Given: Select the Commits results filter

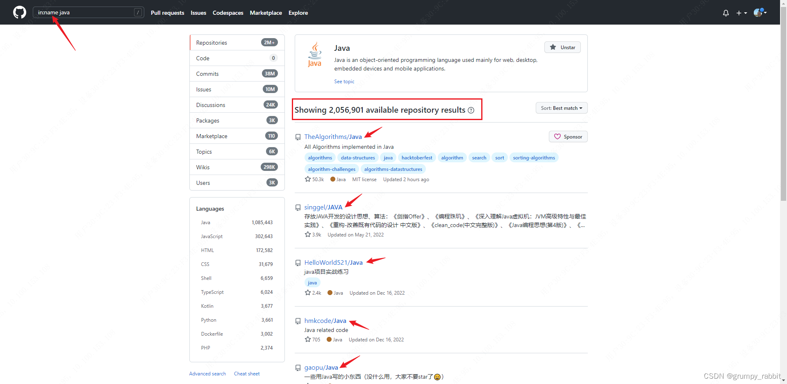Looking at the screenshot, I should [x=237, y=74].
